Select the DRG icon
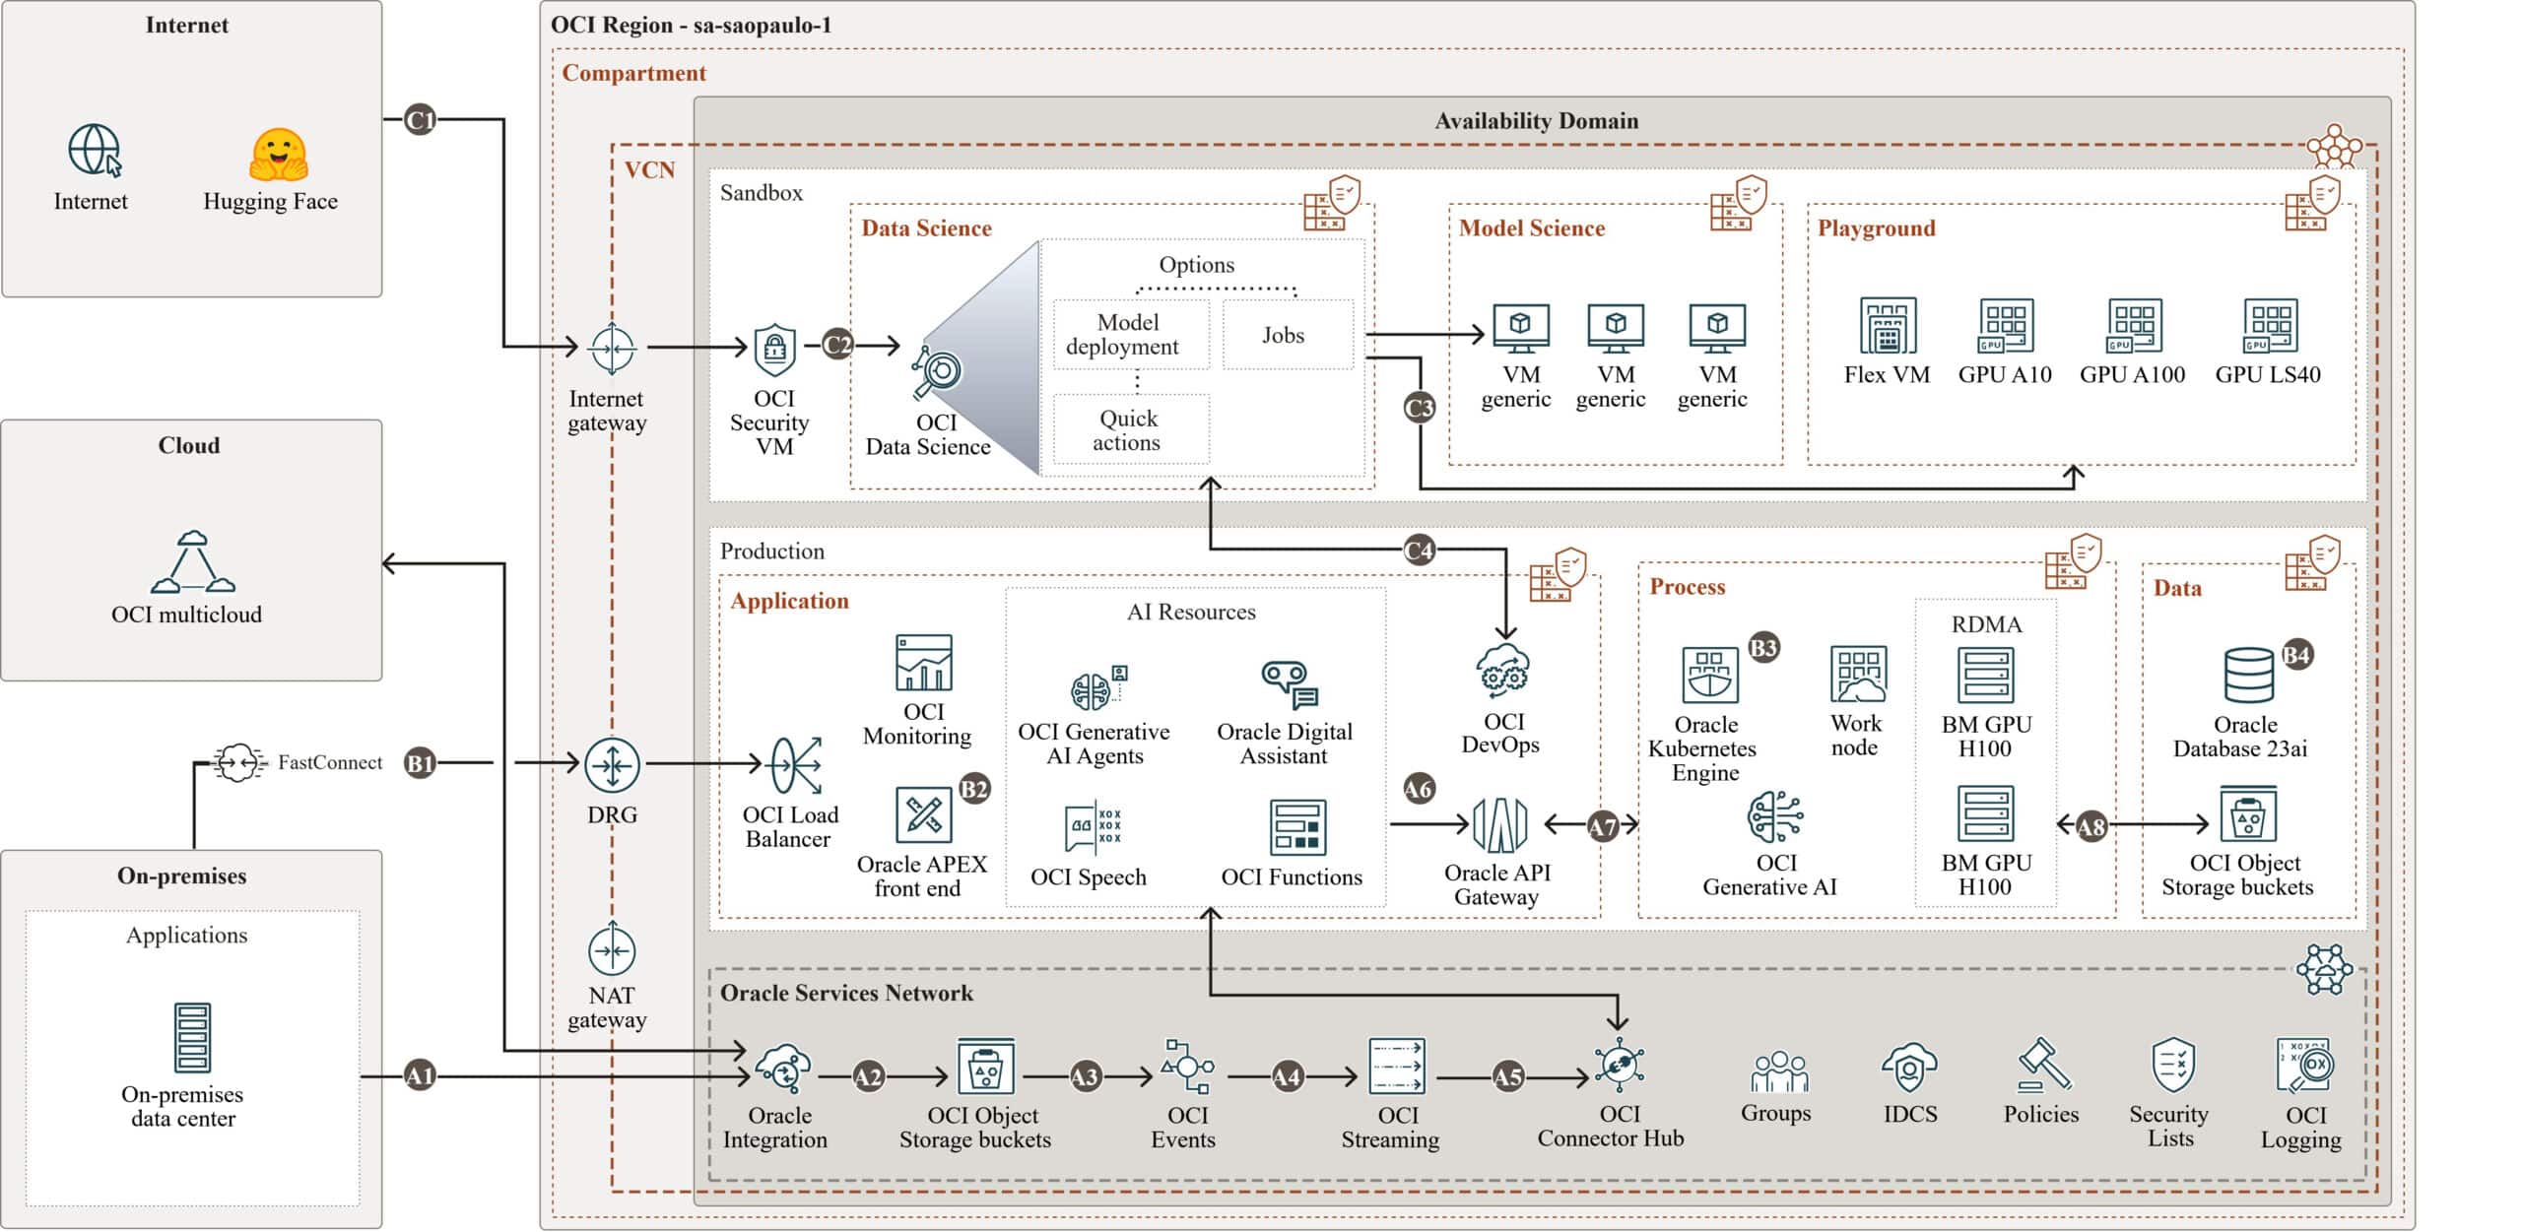The width and height of the screenshot is (2522, 1232). click(x=612, y=765)
